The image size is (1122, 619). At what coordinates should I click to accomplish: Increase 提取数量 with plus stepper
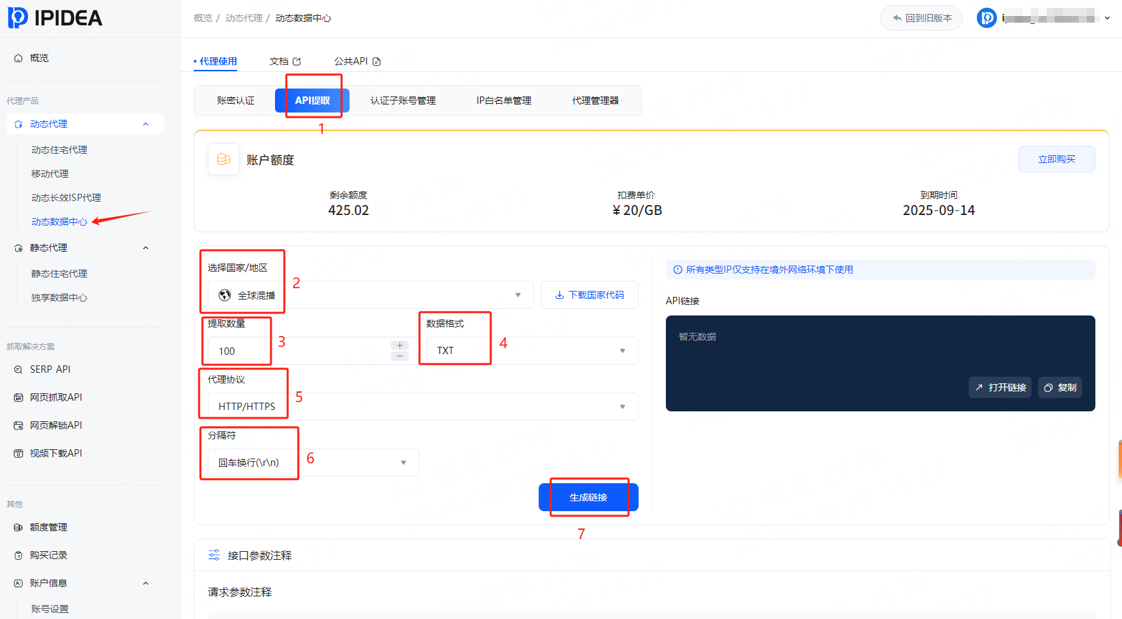click(x=400, y=345)
